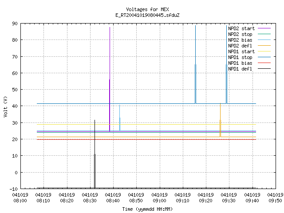Click the red NPD1 bias horizontal trace

click(x=146, y=139)
